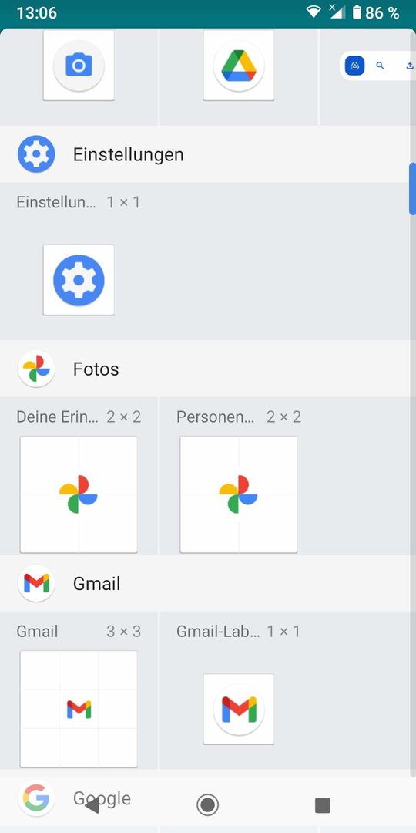Tap the Google G logo icon
This screenshot has width=416, height=833.
coord(36,798)
